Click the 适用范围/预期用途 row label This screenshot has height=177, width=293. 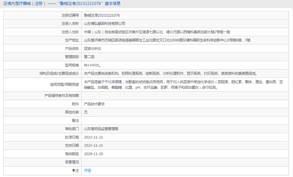(x=64, y=85)
